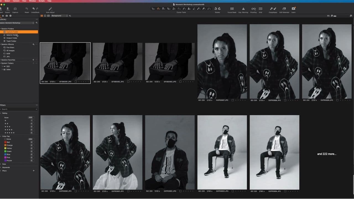
Task: Open the Camera menu
Action: coord(16,1)
